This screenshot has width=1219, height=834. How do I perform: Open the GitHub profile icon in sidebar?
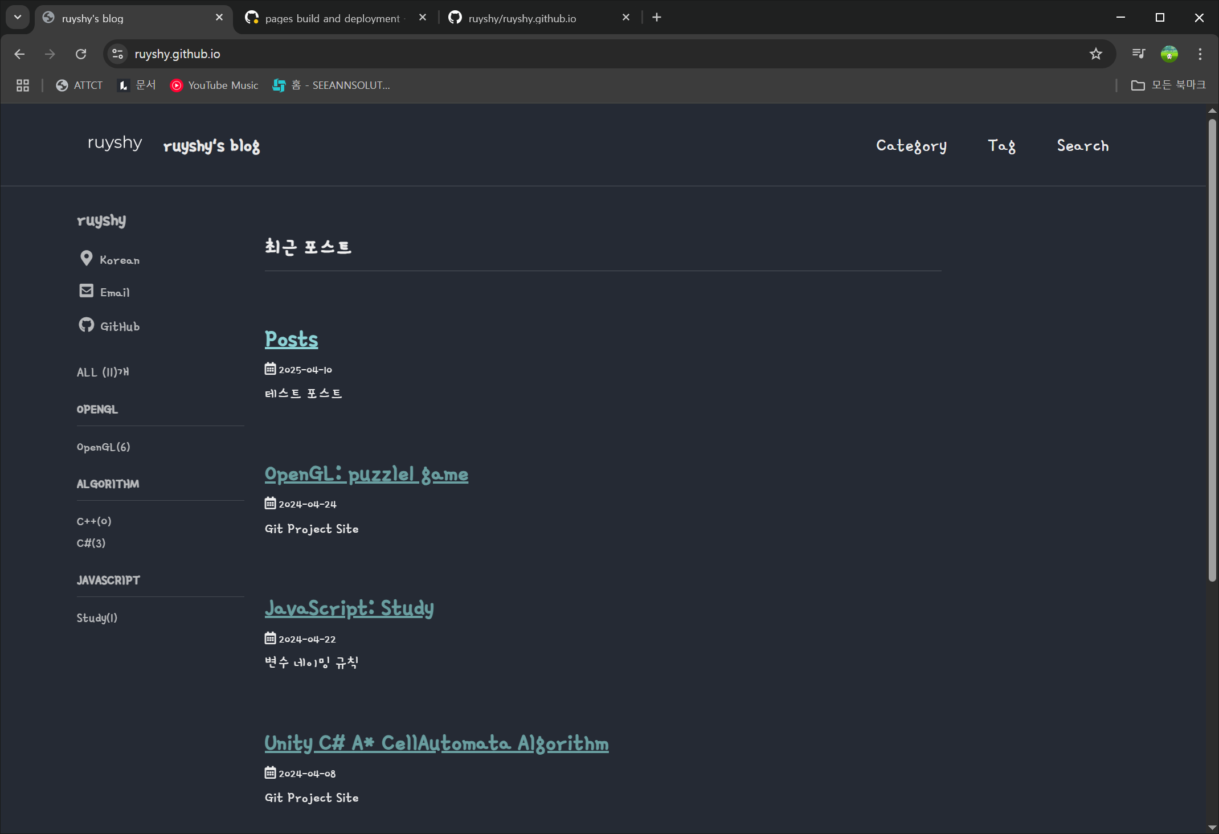click(x=86, y=325)
